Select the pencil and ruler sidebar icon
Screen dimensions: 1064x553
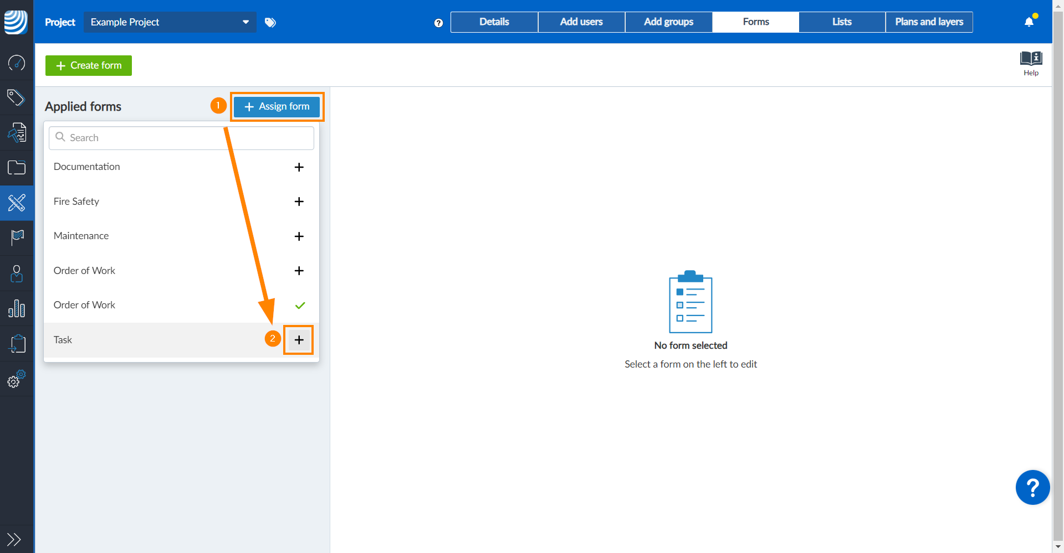(x=17, y=203)
